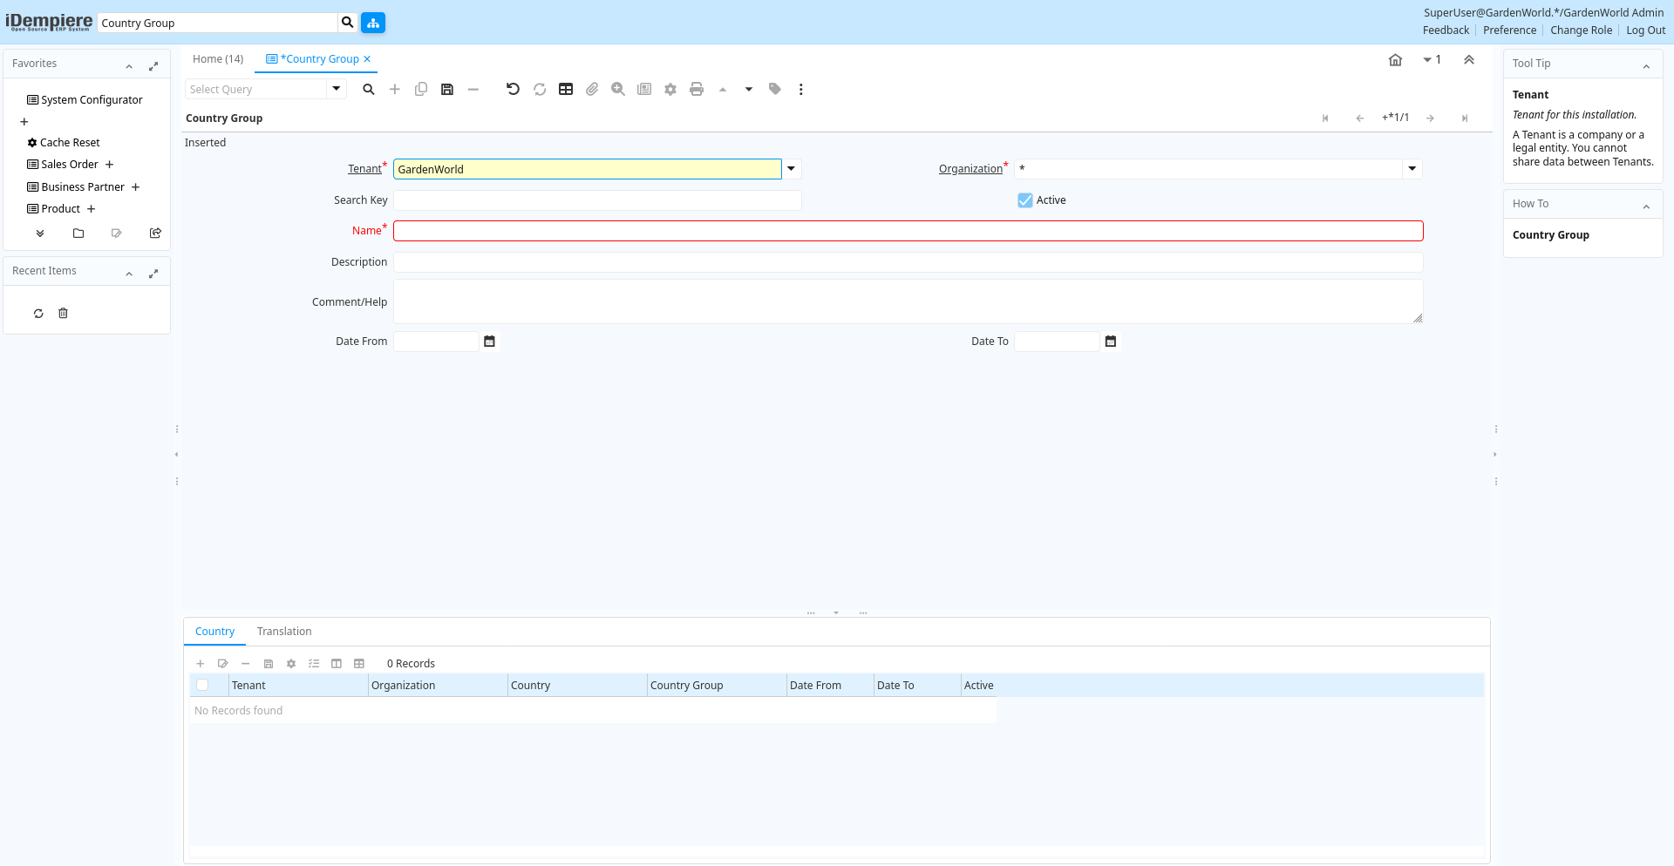Open Date From calendar picker

(x=489, y=342)
